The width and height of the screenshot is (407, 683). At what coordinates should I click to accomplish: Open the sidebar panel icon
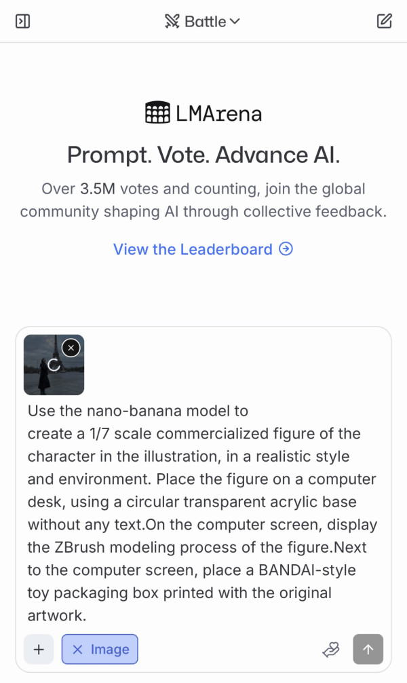coord(22,21)
